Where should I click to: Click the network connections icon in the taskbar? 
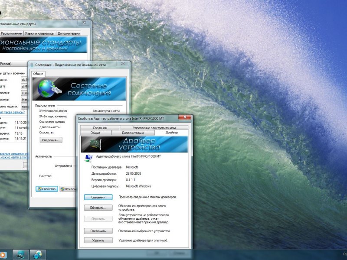click(20, 255)
